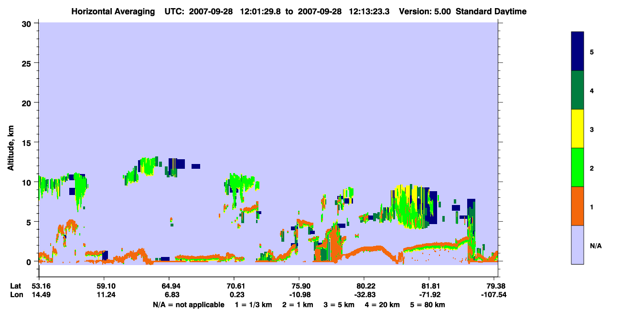This screenshot has height=318, width=621.
Task: Click the dark blue level 5 color swatch
Action: pos(578,51)
